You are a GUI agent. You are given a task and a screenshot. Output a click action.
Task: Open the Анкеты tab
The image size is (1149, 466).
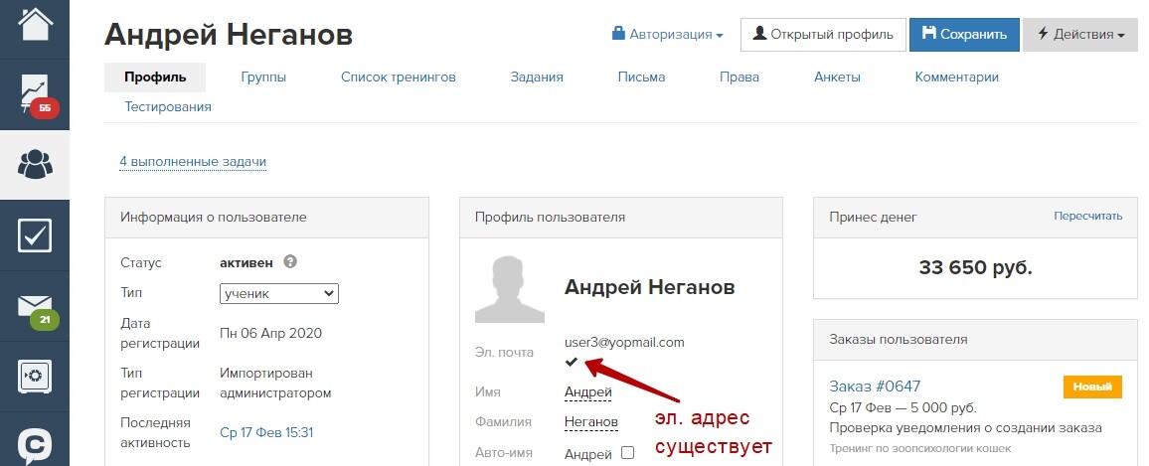click(x=837, y=77)
